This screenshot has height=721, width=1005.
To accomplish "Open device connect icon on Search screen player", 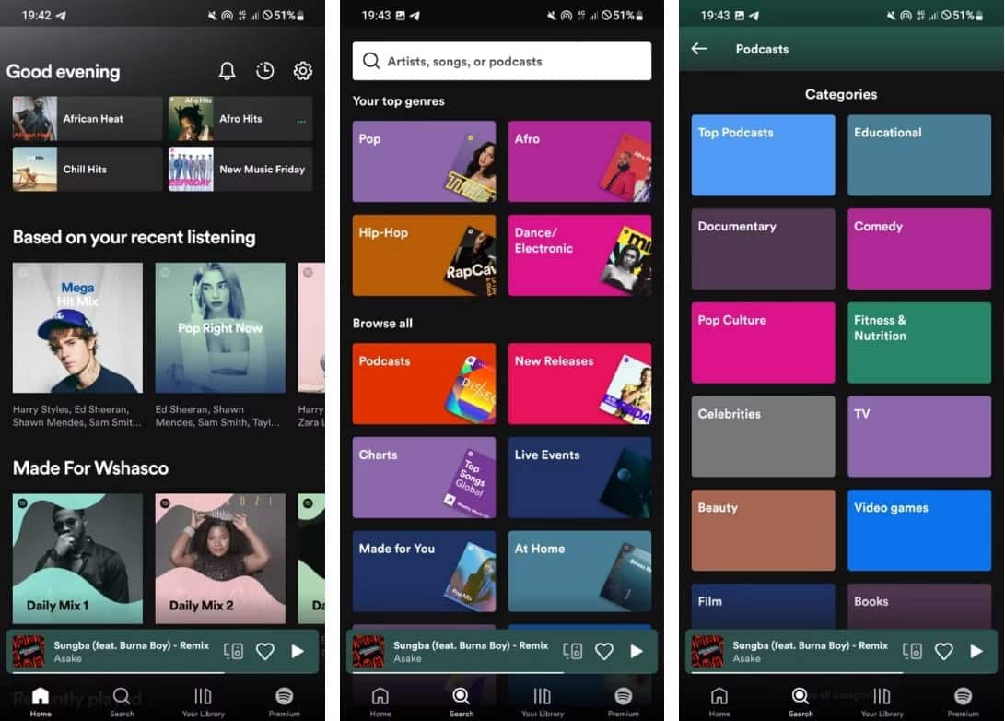I will 572,651.
